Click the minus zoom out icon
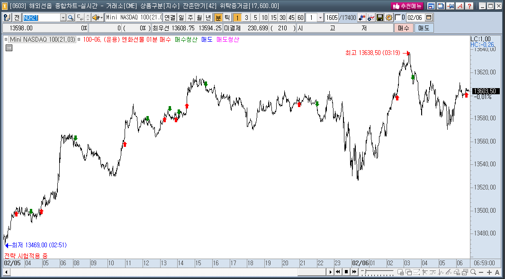 (x=481, y=272)
